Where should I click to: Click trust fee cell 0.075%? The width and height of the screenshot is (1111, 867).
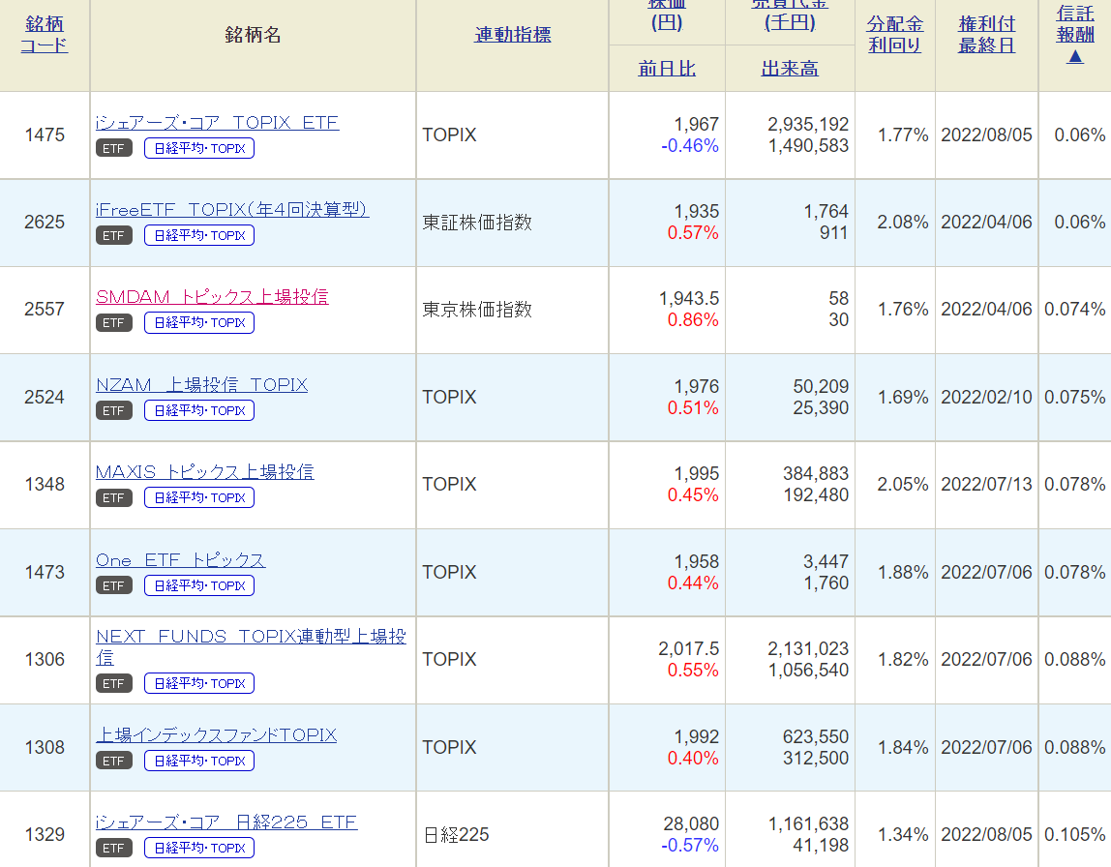(1075, 397)
